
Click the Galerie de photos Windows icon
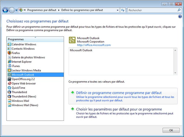pos(10,58)
